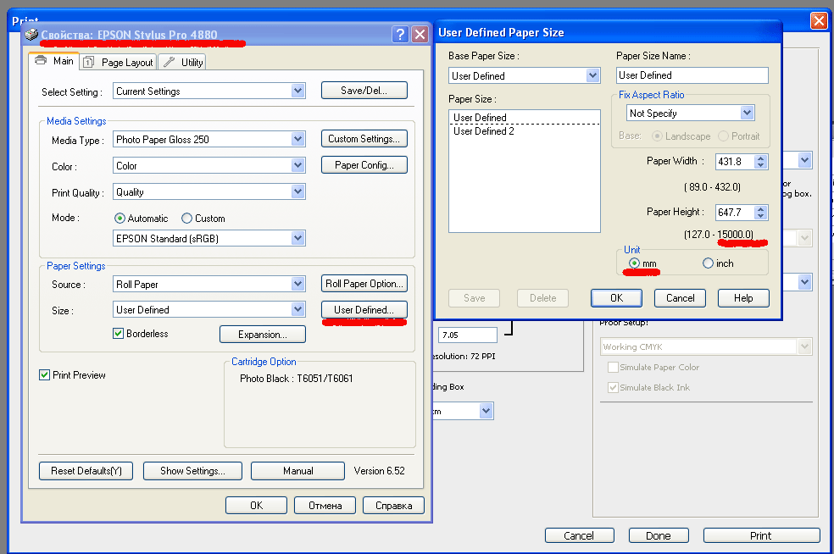Select 'User Defined' in the Paper Size list
The width and height of the screenshot is (834, 554).
525,117
